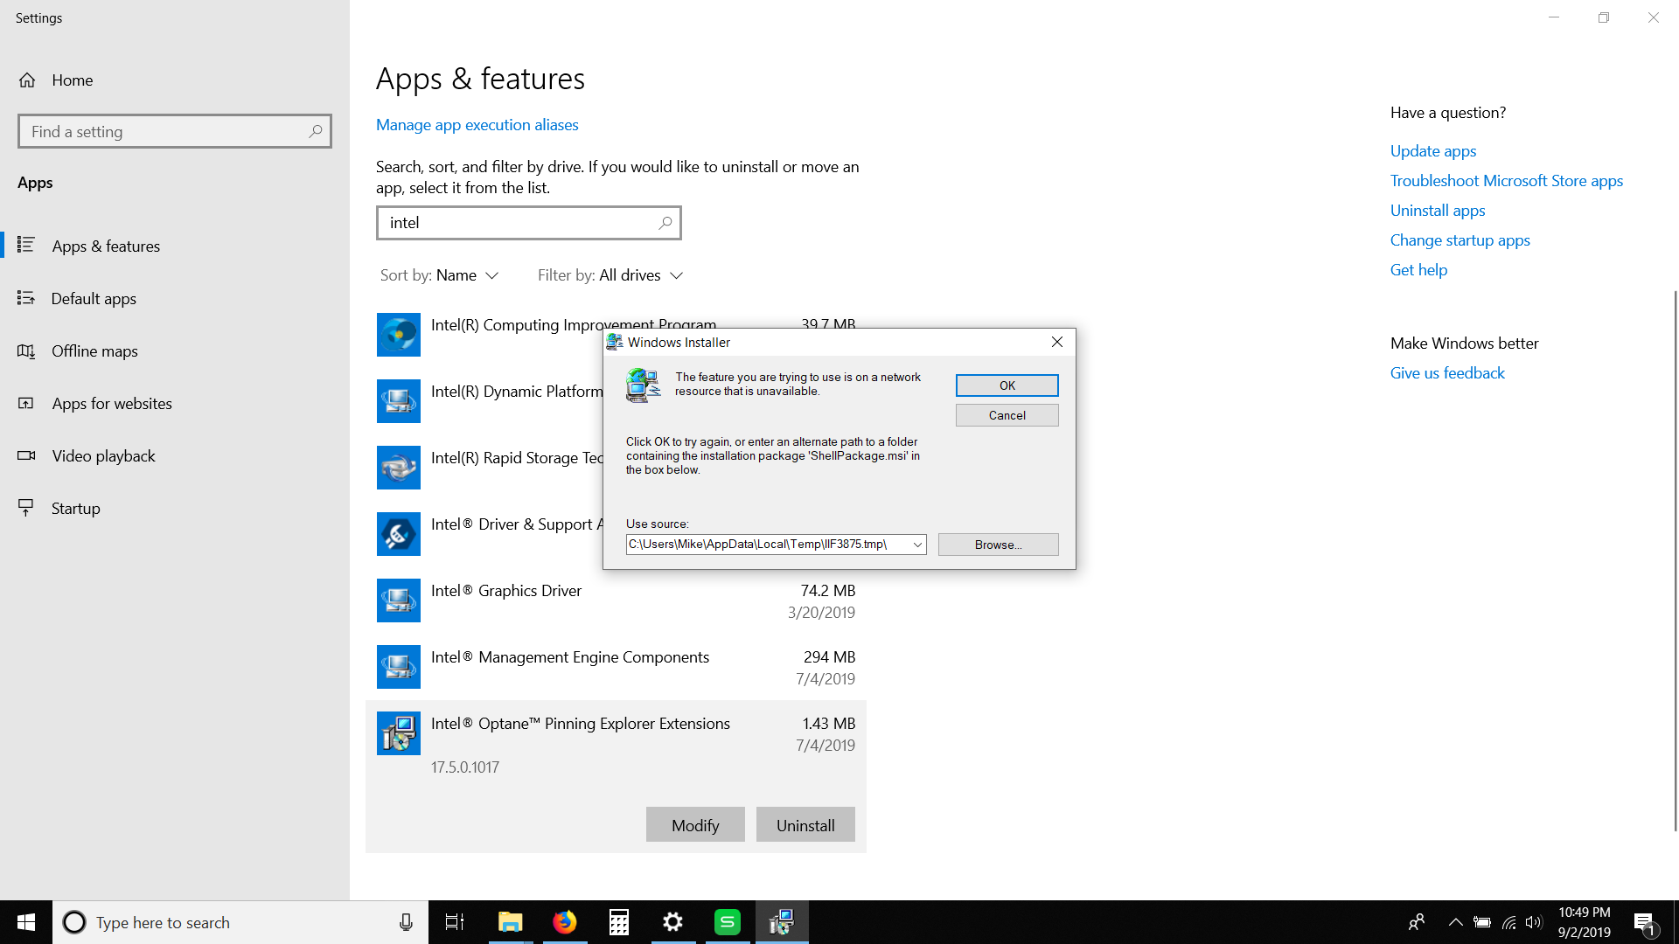
Task: Open the Filter by All drives dropdown
Action: (610, 275)
